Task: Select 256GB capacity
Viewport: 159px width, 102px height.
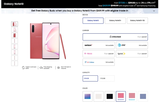Action: pos(90,78)
